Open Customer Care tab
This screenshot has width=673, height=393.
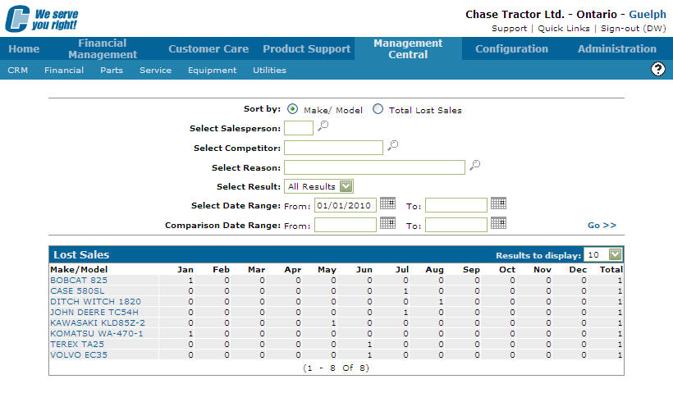pyautogui.click(x=208, y=49)
